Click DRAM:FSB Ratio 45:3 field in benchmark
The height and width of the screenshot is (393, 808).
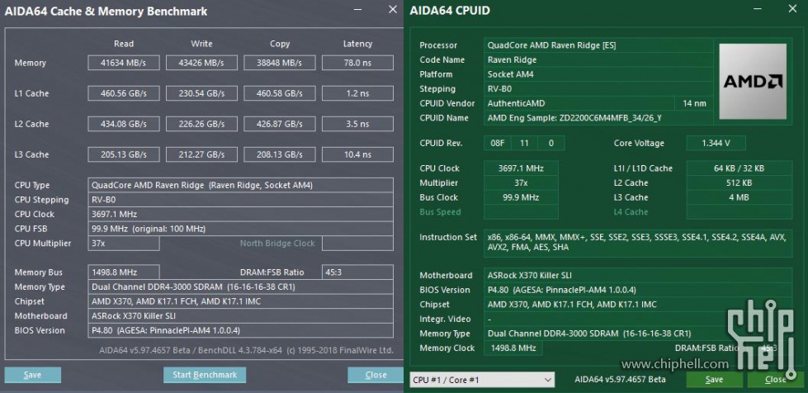pyautogui.click(x=357, y=272)
